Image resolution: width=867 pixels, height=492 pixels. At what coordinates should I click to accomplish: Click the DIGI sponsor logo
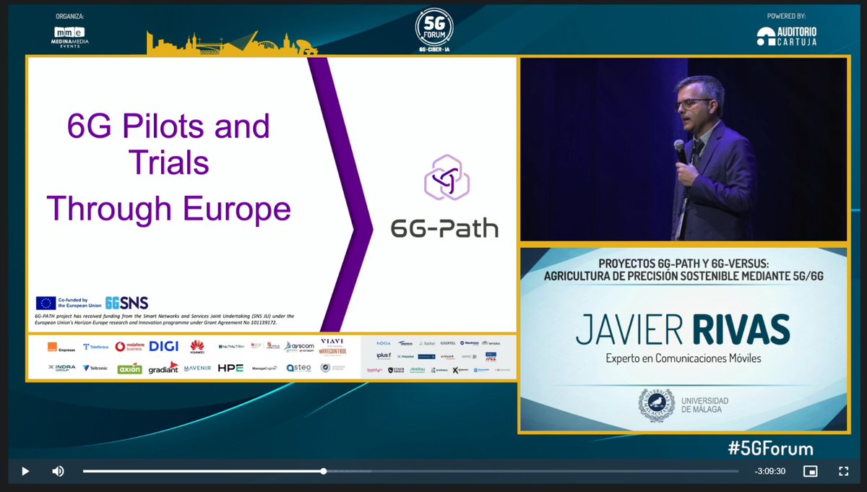coord(163,346)
